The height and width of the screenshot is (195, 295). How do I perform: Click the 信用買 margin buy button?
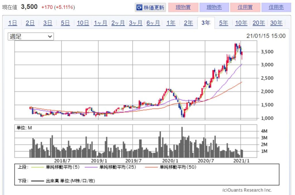(x=245, y=7)
